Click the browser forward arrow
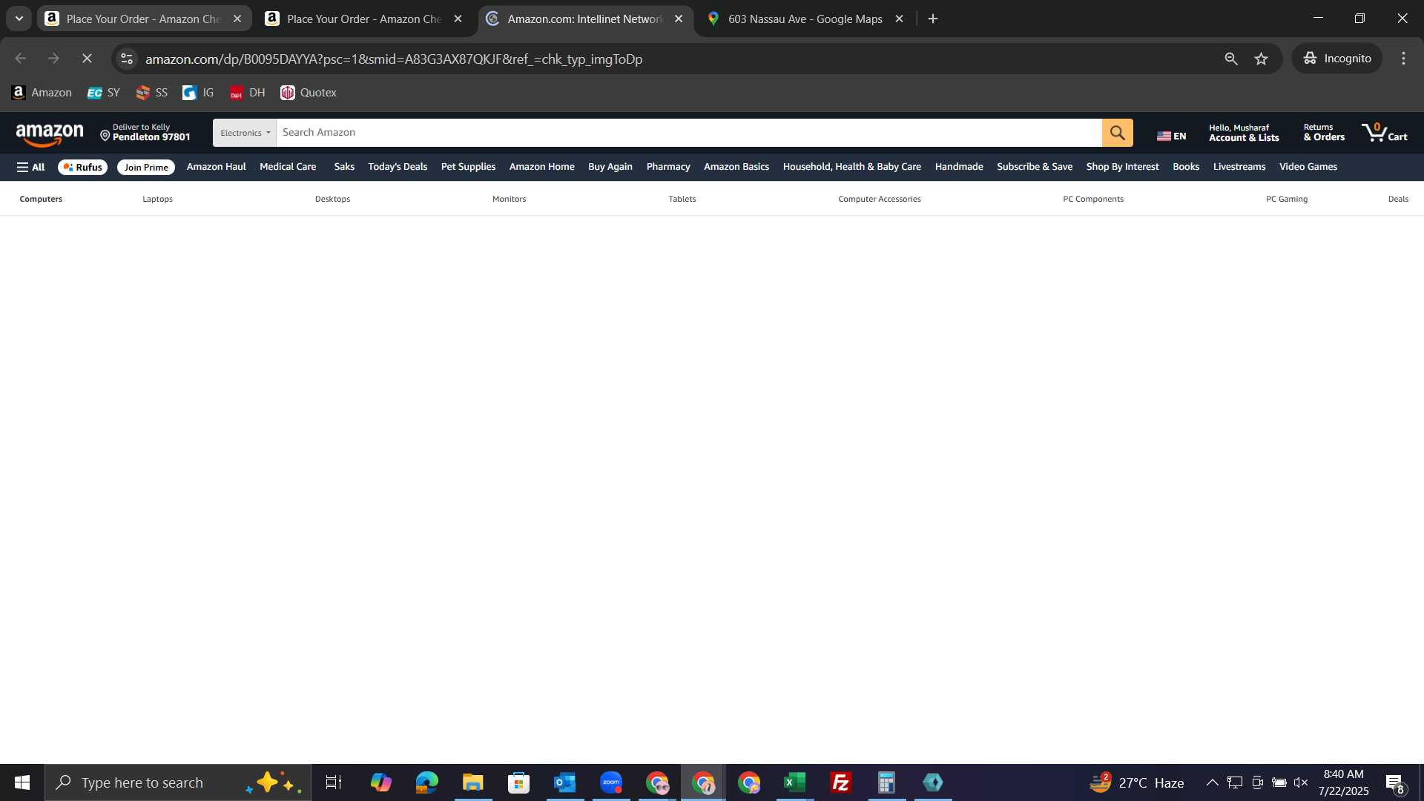This screenshot has width=1424, height=801. pos(53,59)
